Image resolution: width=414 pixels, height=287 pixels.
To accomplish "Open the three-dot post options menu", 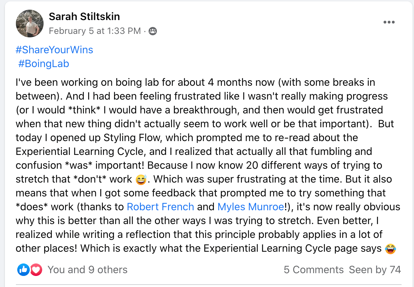I will 389,22.
